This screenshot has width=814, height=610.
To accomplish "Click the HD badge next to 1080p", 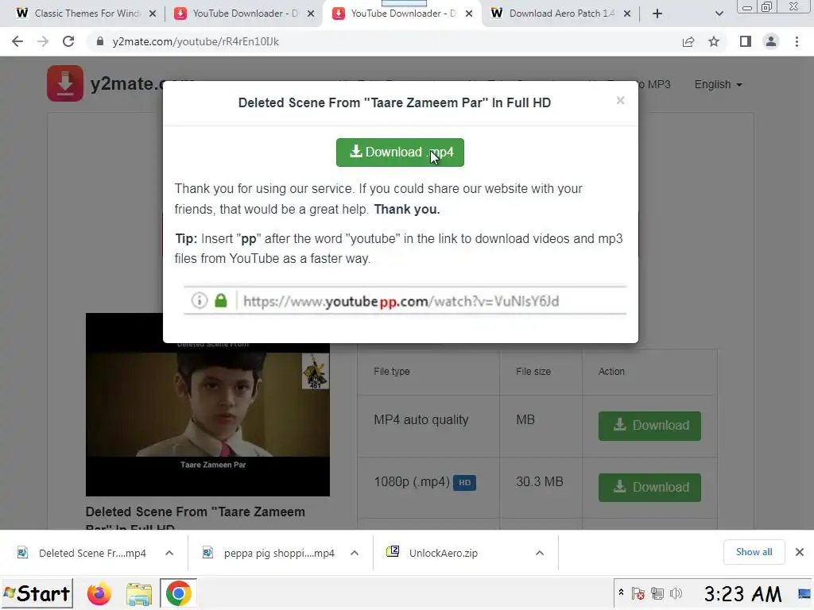I will (x=464, y=483).
